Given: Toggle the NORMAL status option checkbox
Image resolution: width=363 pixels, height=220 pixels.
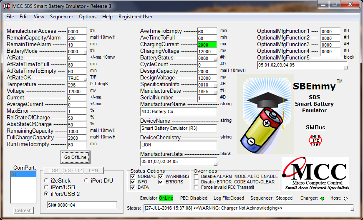Looking at the screenshot, I should point(133,176).
